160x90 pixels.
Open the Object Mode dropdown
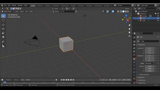point(8,11)
